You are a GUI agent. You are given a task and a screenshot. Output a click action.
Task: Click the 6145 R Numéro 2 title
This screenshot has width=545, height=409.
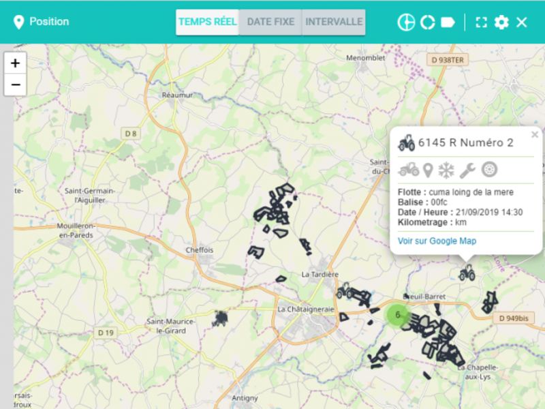tap(466, 142)
